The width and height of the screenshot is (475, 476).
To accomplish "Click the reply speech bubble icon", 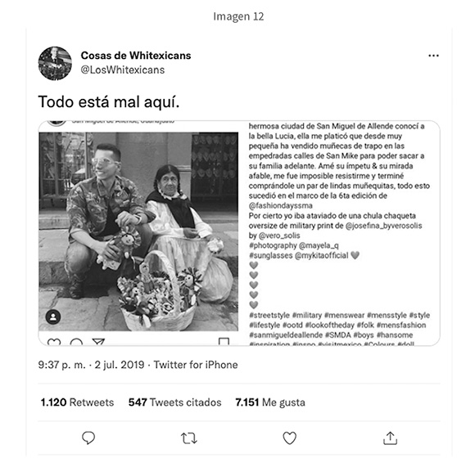I will pyautogui.click(x=88, y=438).
